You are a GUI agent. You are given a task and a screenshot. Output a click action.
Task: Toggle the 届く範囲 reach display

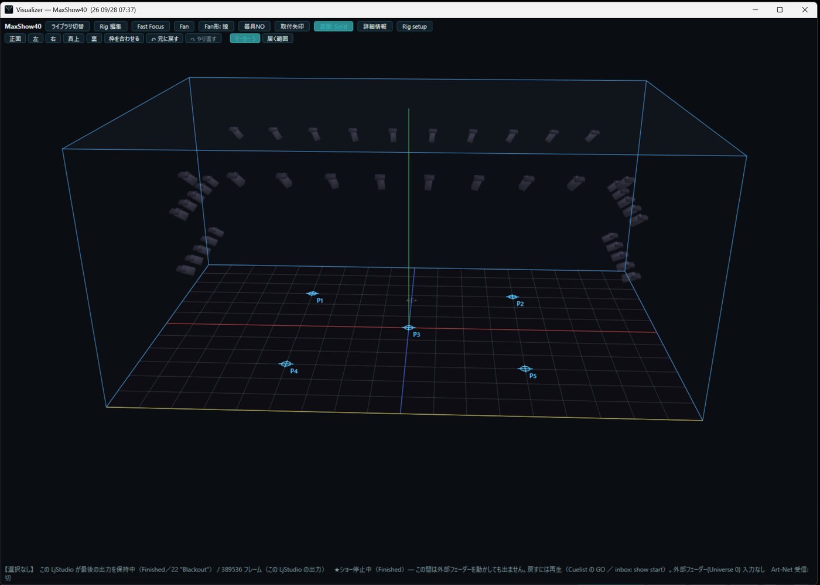(x=278, y=39)
